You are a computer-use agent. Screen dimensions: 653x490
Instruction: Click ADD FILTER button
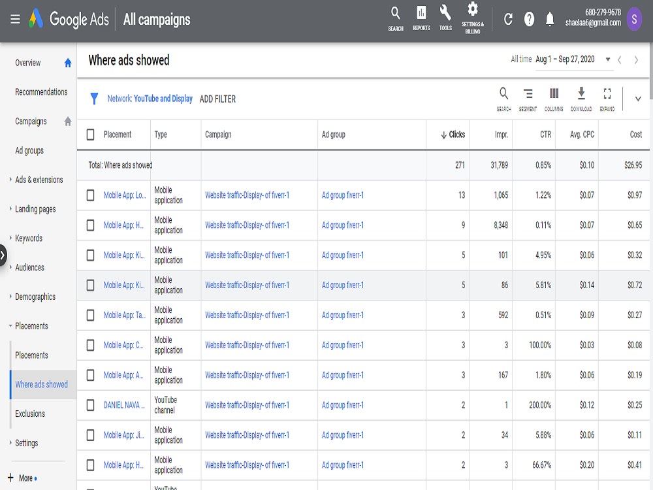[x=217, y=99]
